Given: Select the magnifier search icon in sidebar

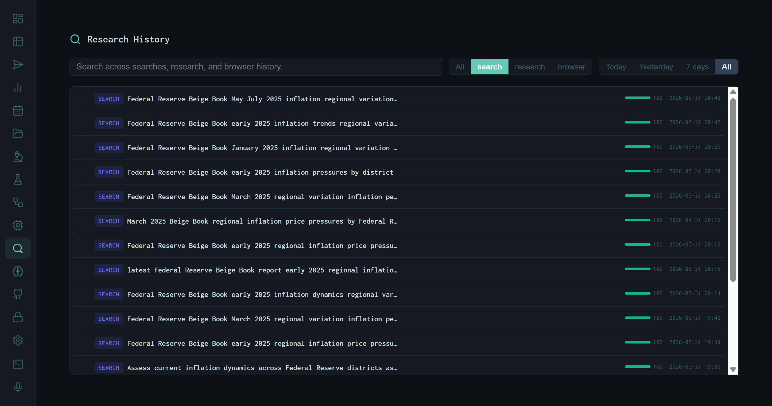Looking at the screenshot, I should pyautogui.click(x=18, y=248).
